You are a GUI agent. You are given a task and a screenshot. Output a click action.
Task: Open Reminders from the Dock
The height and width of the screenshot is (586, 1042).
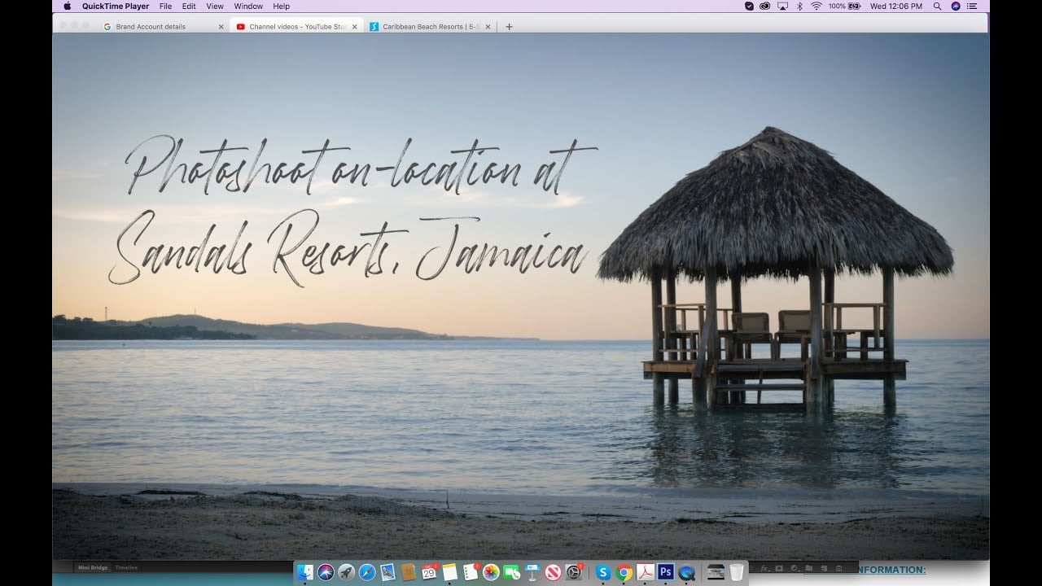471,572
